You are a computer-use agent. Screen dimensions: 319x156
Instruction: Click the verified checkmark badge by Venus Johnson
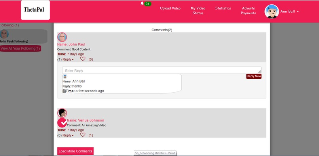click(62, 123)
